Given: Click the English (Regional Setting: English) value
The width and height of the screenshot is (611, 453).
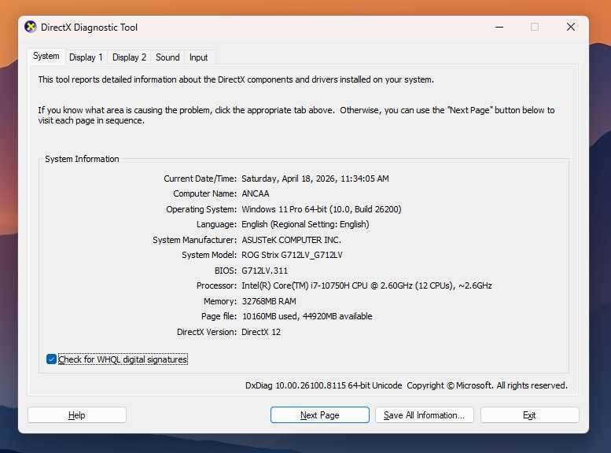Looking at the screenshot, I should [x=305, y=225].
